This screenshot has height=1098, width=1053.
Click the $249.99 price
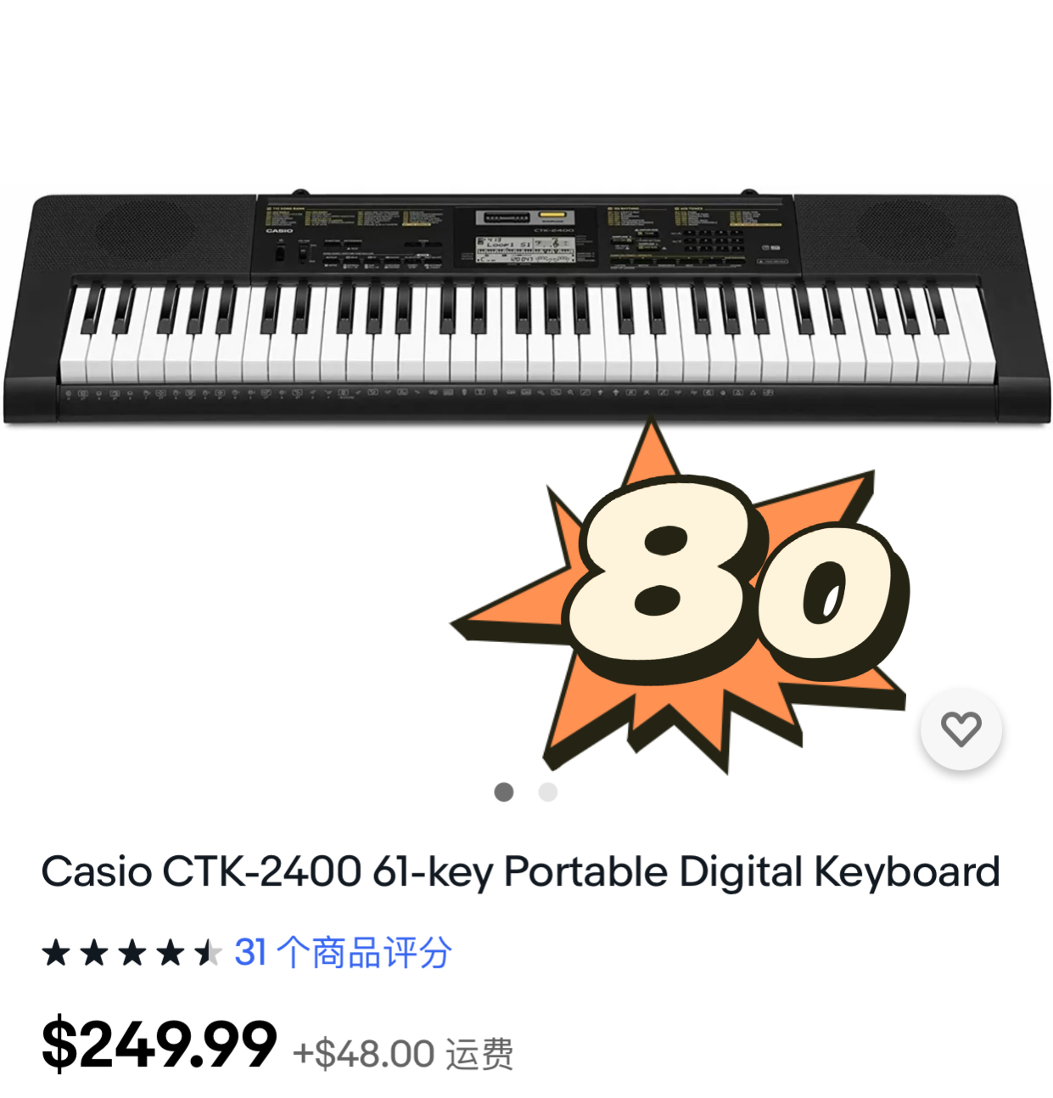[x=159, y=1045]
